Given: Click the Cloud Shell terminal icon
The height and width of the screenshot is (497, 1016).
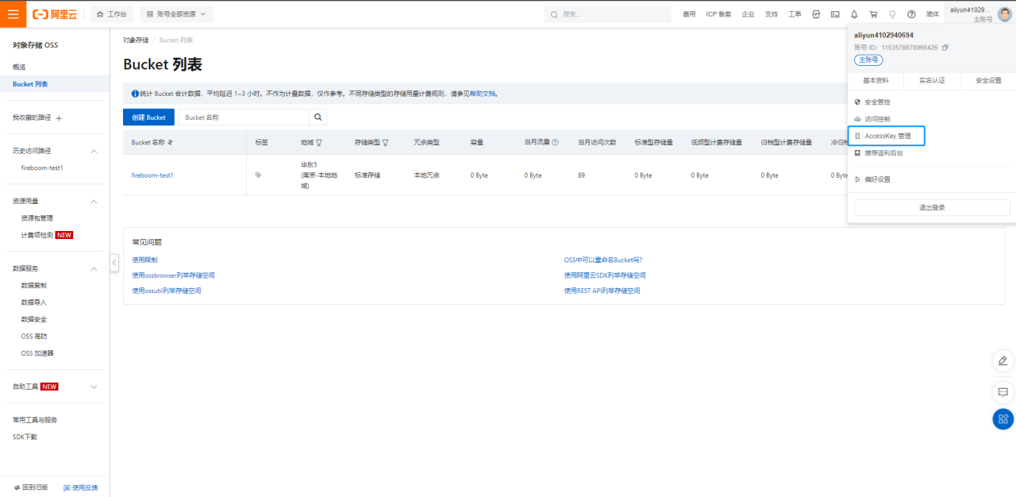Looking at the screenshot, I should point(835,14).
